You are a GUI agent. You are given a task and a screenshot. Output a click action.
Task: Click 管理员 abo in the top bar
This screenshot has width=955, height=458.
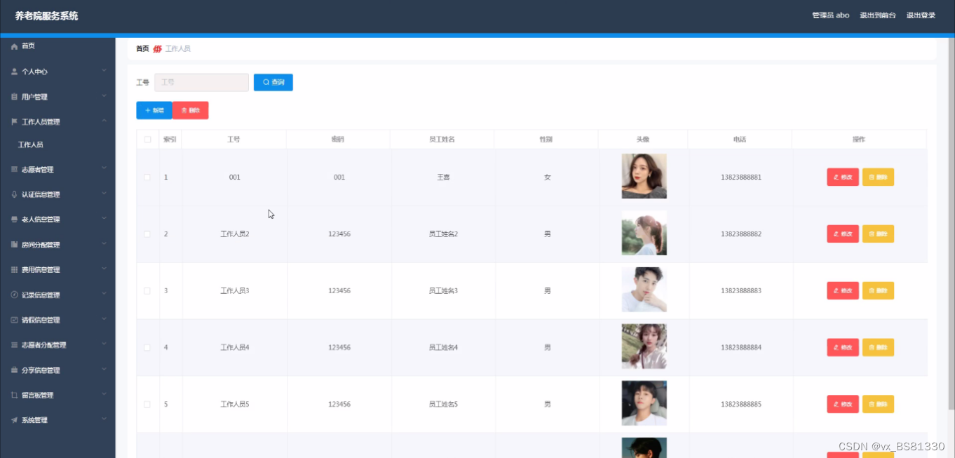(831, 15)
